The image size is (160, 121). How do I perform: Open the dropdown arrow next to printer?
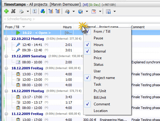click(x=28, y=11)
